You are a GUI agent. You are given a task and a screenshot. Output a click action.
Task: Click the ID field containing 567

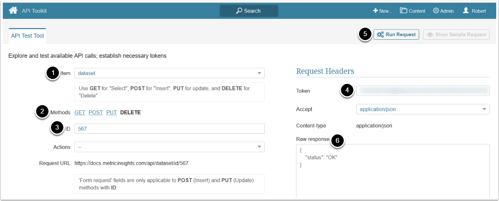coord(169,128)
